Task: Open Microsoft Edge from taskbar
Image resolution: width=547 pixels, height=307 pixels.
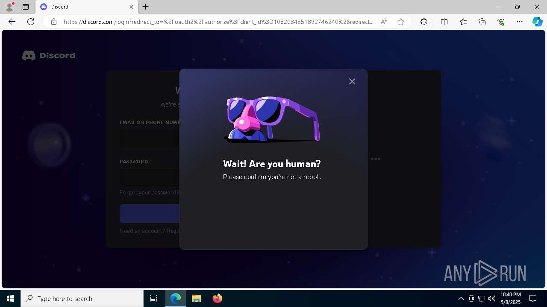Action: tap(176, 298)
